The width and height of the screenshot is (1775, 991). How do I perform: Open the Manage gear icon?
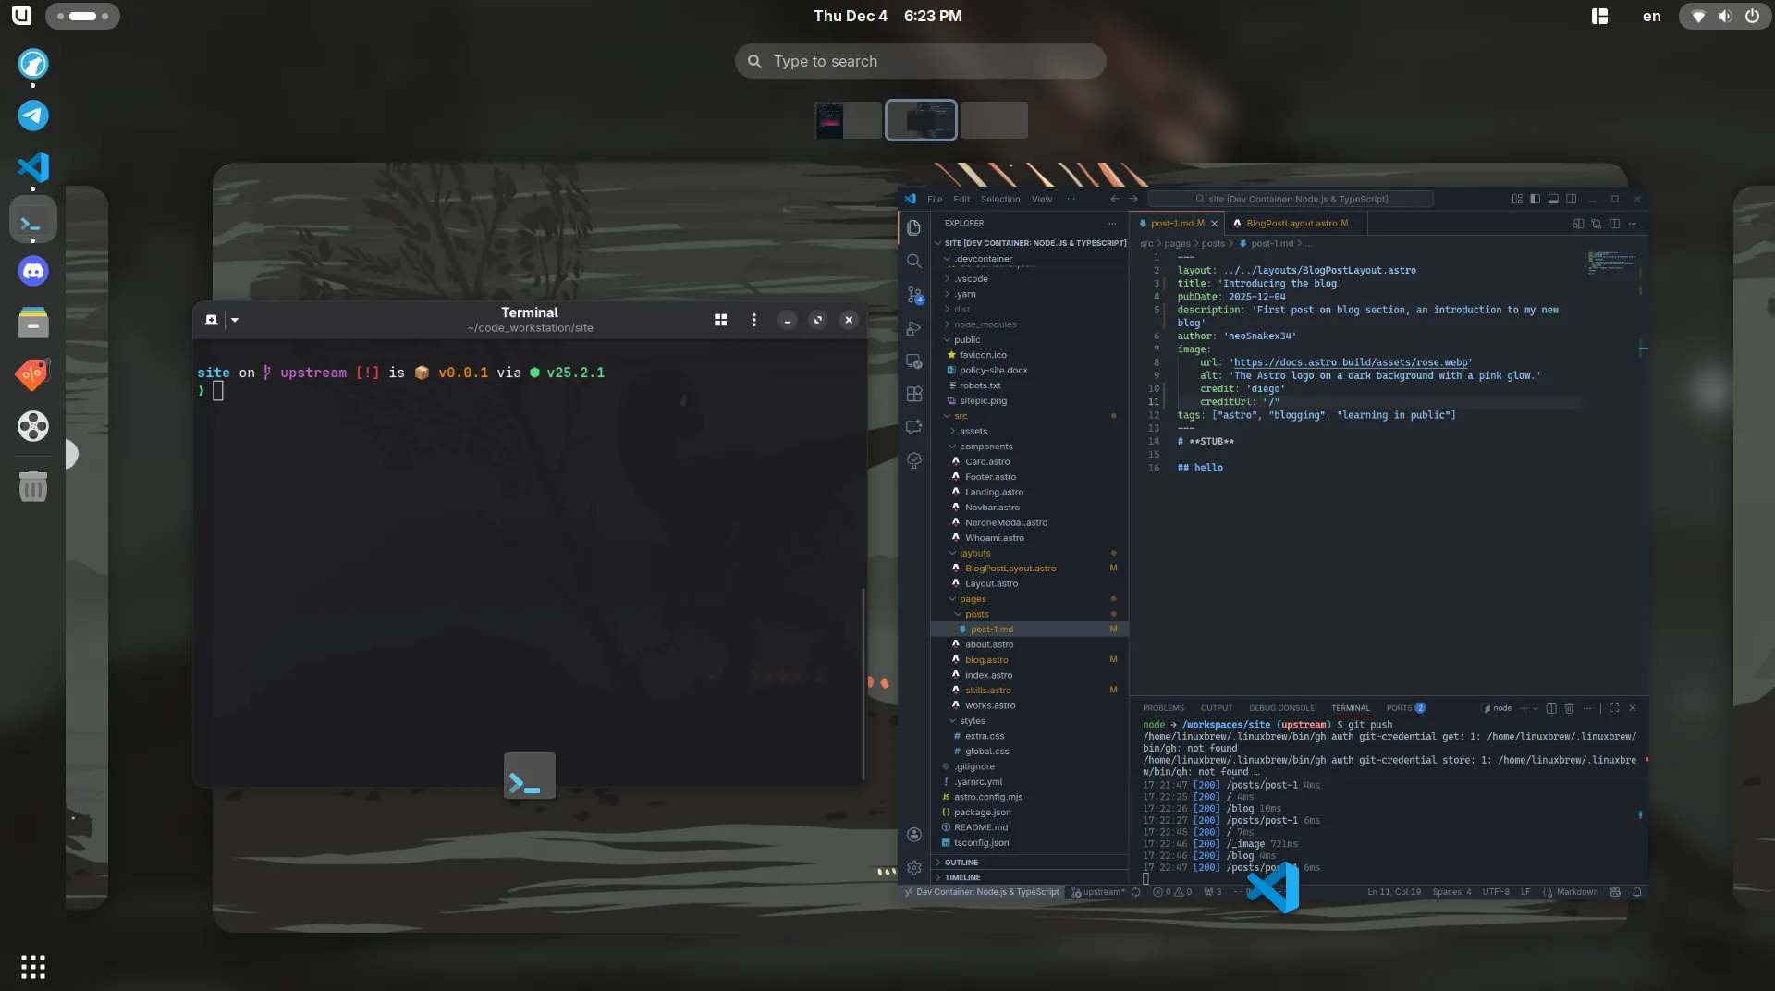pyautogui.click(x=913, y=867)
